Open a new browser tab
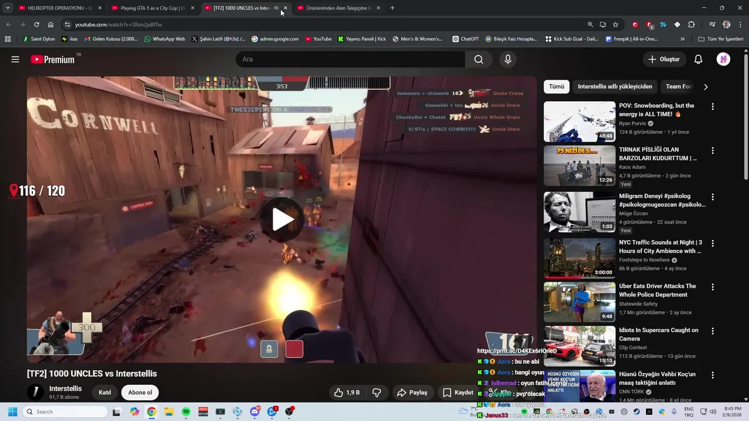 (392, 8)
